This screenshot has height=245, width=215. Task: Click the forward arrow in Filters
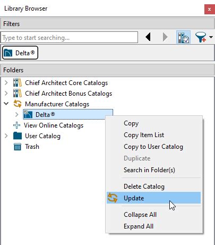165,37
